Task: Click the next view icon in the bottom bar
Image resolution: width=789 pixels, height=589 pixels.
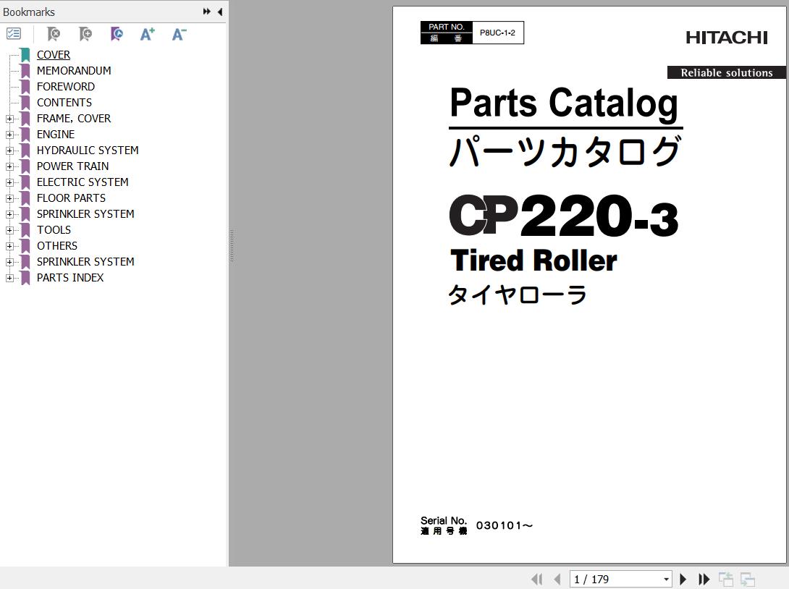Action: point(748,580)
